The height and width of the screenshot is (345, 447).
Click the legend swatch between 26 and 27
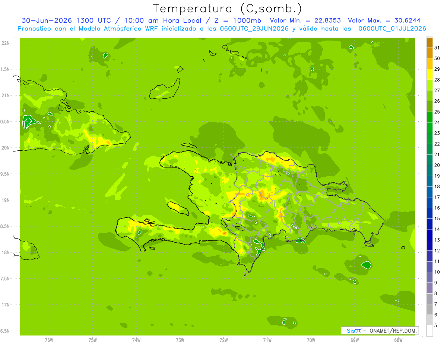coord(429,96)
